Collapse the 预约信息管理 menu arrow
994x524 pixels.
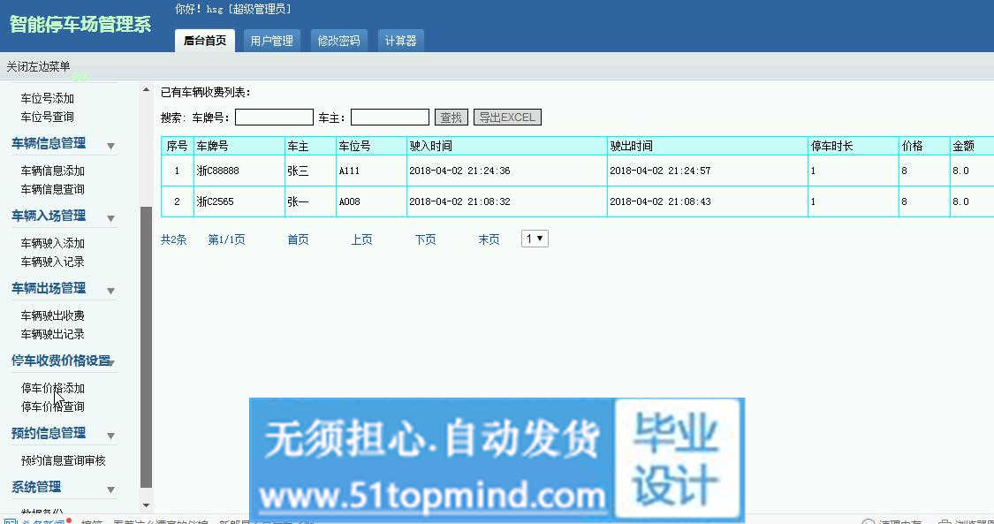(x=111, y=436)
